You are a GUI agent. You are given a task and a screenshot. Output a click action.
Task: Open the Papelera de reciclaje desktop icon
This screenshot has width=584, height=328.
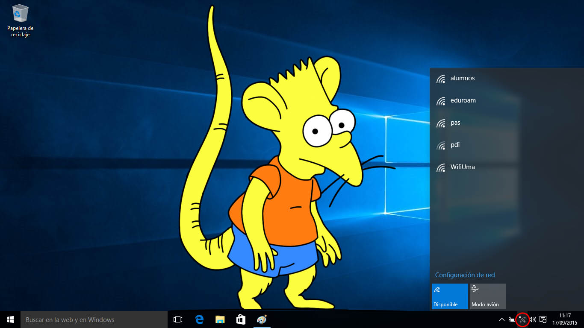pyautogui.click(x=20, y=21)
